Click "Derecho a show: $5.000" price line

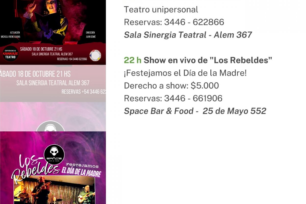coord(171,86)
